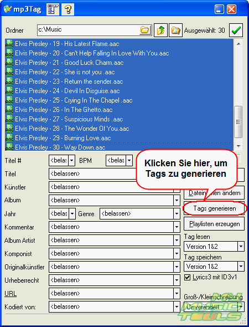Screen dimensions: 249x327
Task: Select file '30 - Way Down.aac'
Action: [119, 147]
